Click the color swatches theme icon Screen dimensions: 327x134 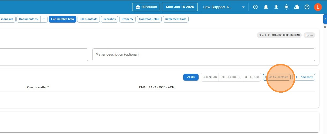[297, 7]
